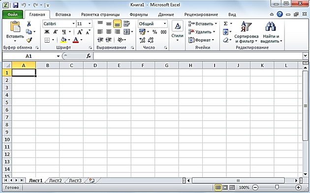Decrease font size with small A
This screenshot has height=193, width=310.
pos(88,32)
